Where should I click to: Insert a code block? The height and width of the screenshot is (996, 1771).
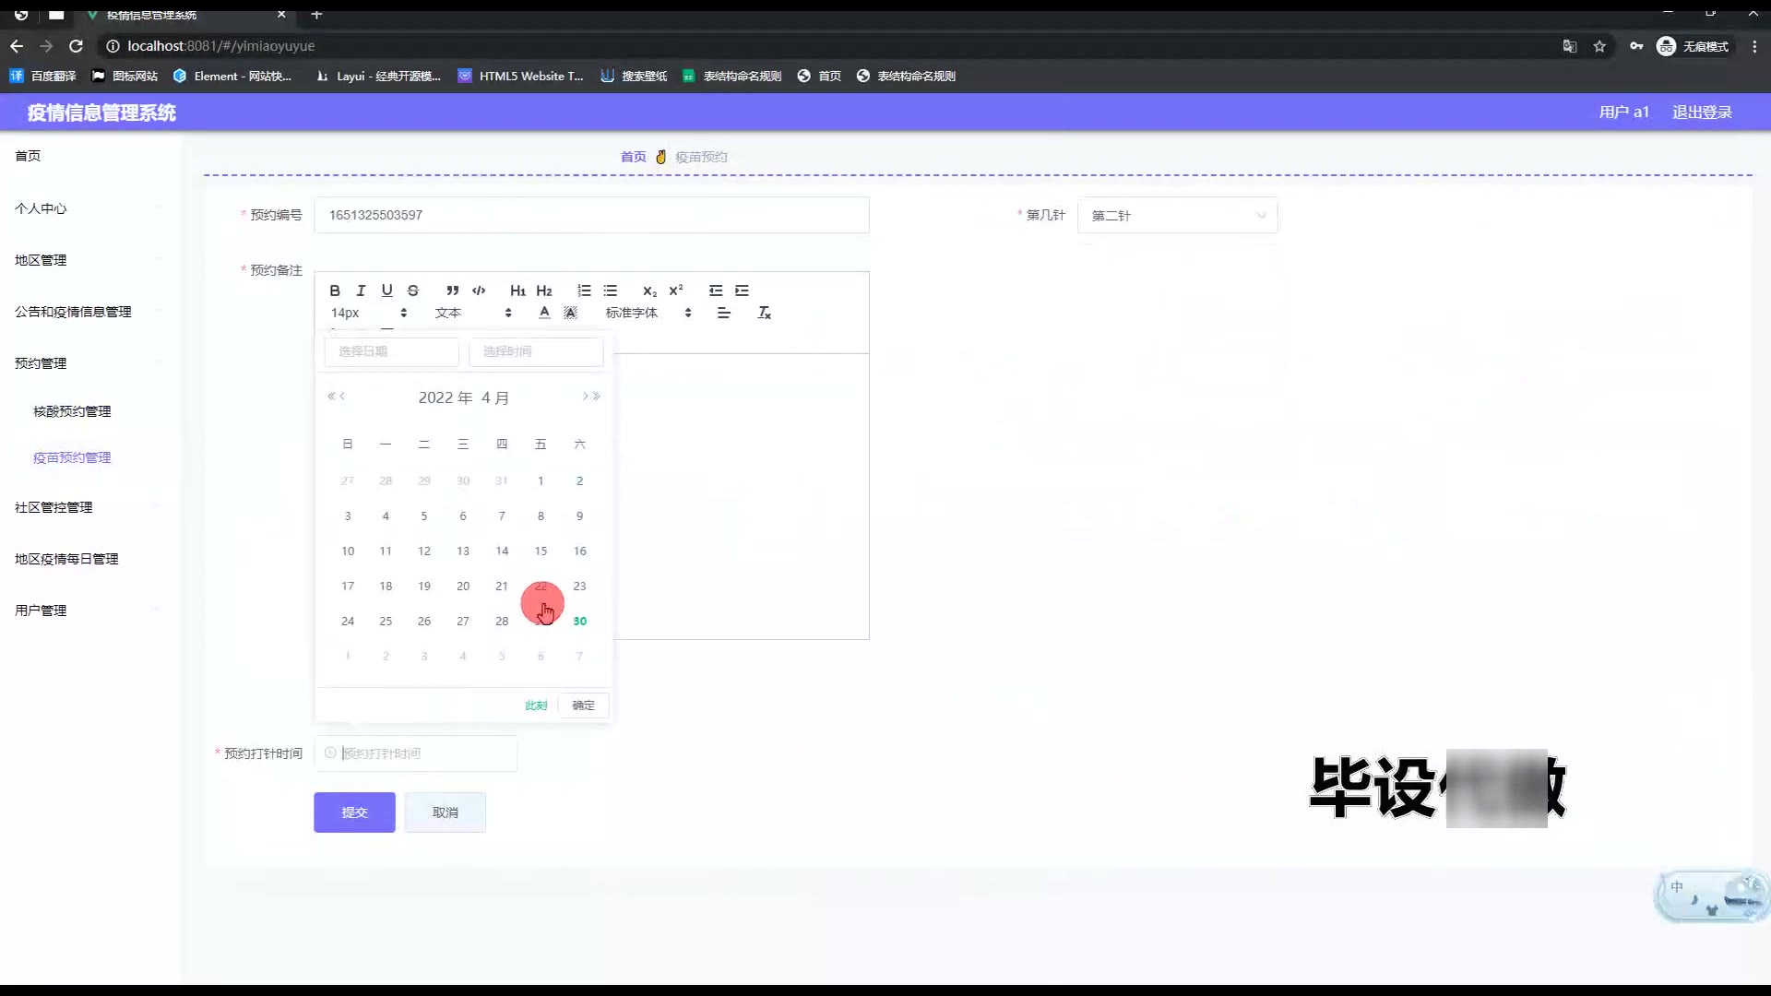(479, 290)
